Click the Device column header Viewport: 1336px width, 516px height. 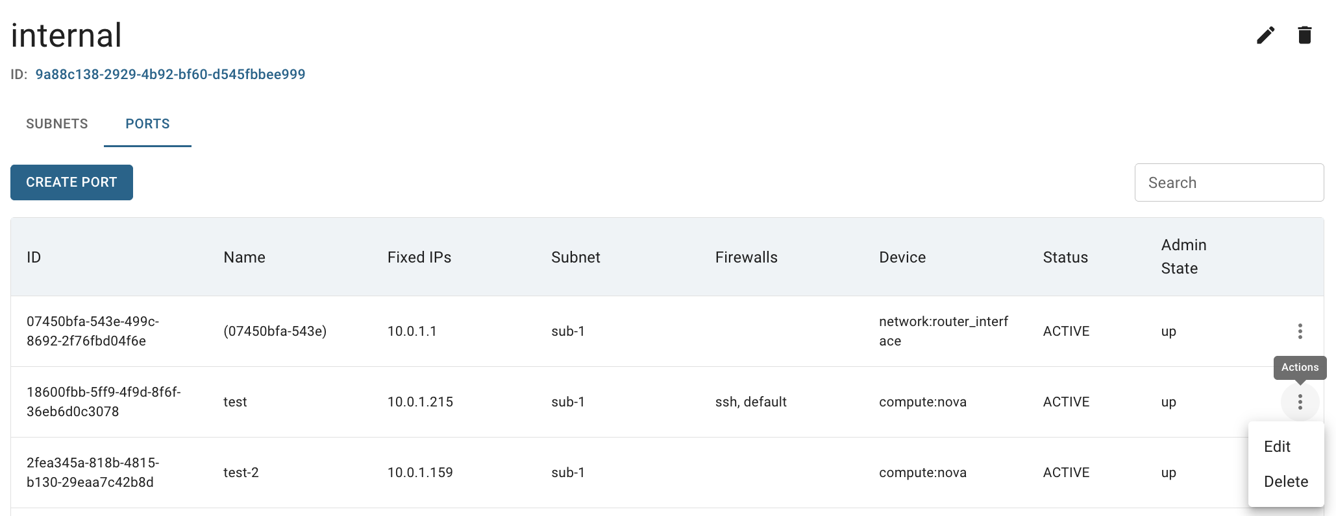[902, 257]
